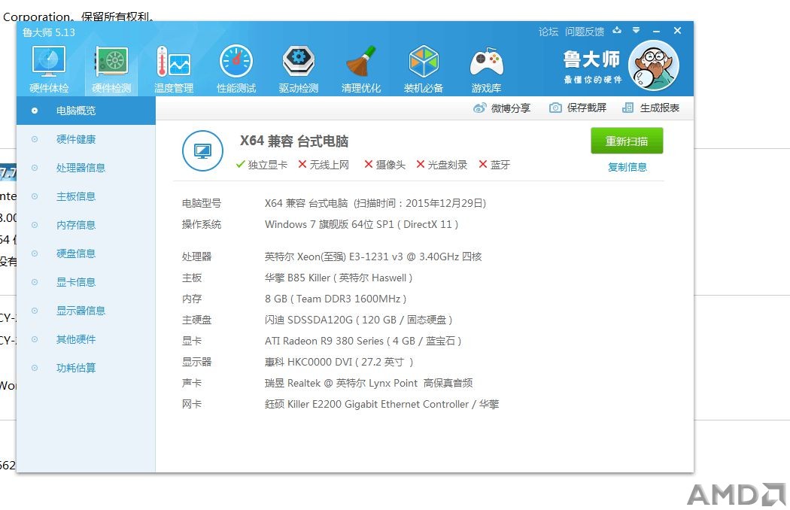The height and width of the screenshot is (510, 790).
Task: Select 处理器信息 in the sidebar
Action: click(x=87, y=168)
